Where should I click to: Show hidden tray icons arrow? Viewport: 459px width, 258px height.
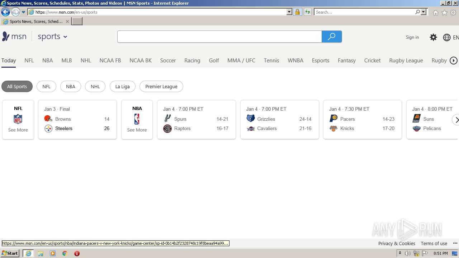[400, 253]
